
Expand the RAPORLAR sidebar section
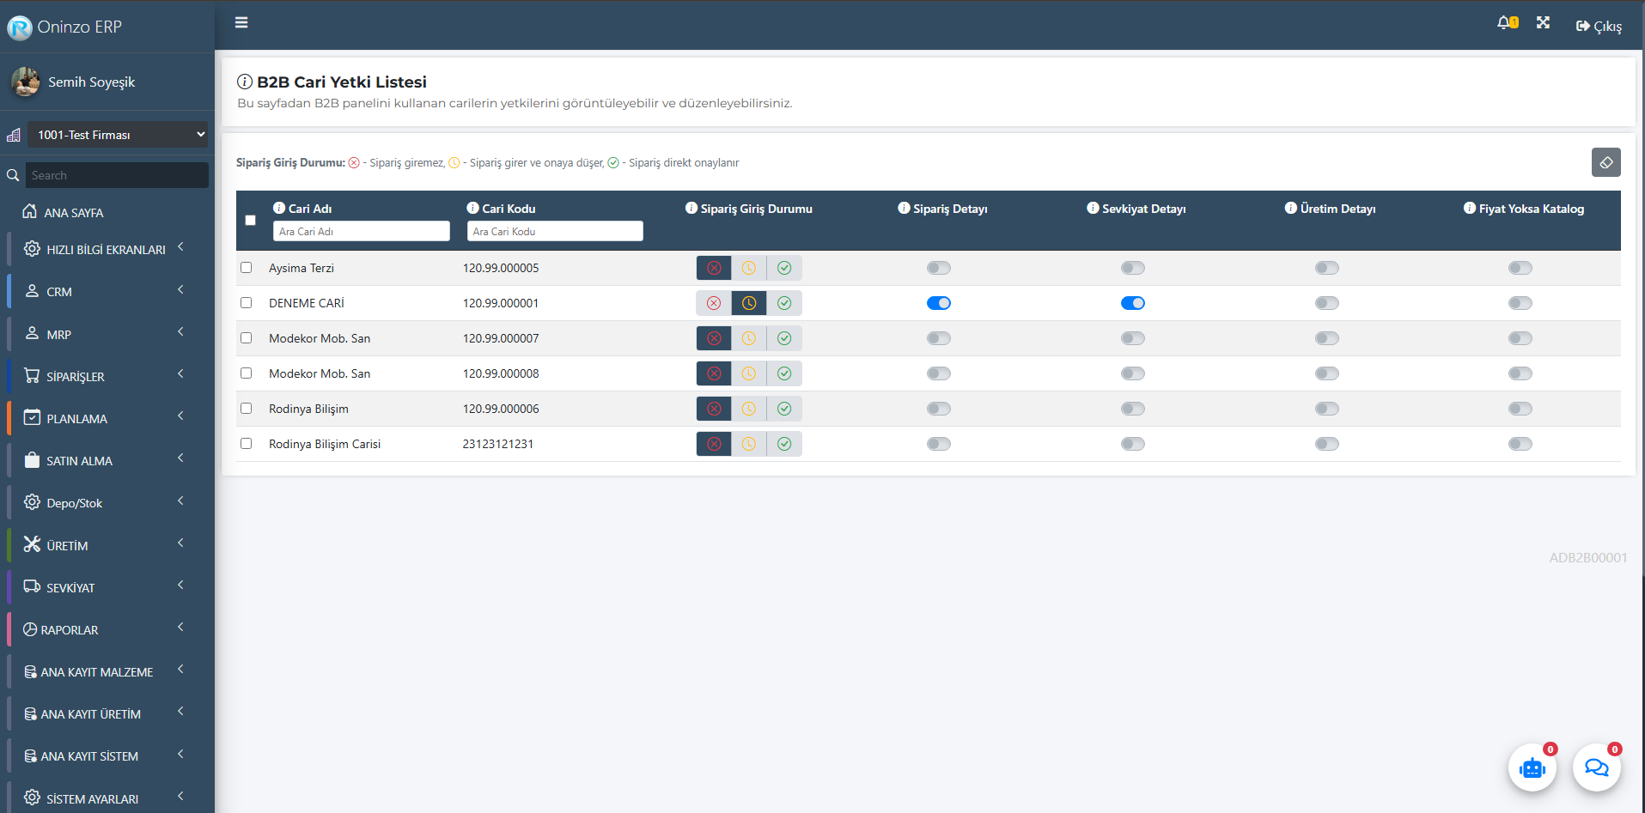pos(103,629)
